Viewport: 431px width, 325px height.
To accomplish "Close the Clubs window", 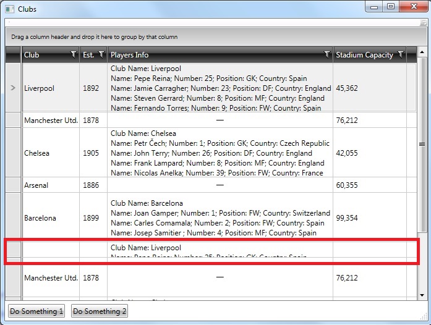I will pos(414,7).
